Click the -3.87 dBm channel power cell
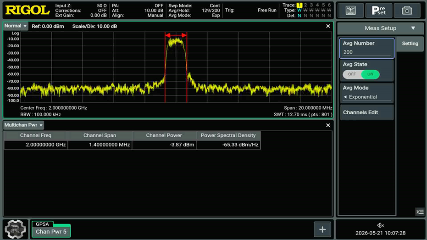 coord(164,145)
